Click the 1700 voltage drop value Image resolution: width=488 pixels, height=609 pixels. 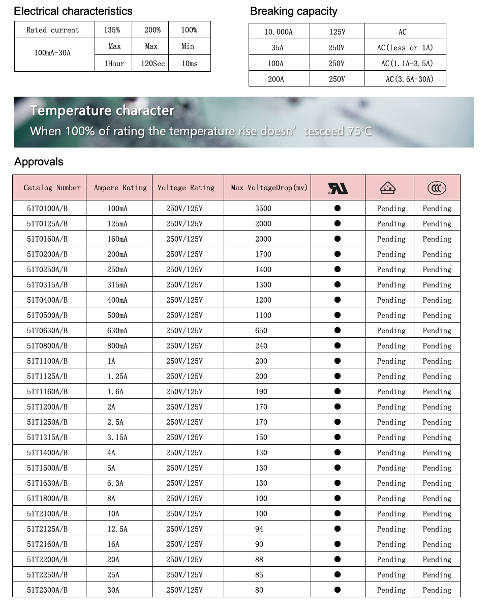tap(263, 254)
